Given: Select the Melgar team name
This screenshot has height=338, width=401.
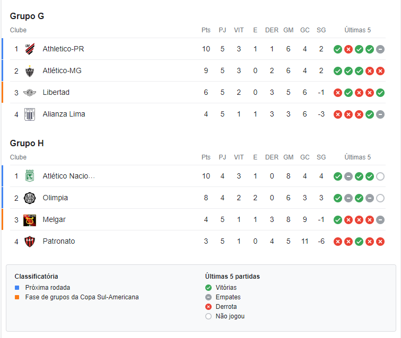Looking at the screenshot, I should click(x=54, y=219).
